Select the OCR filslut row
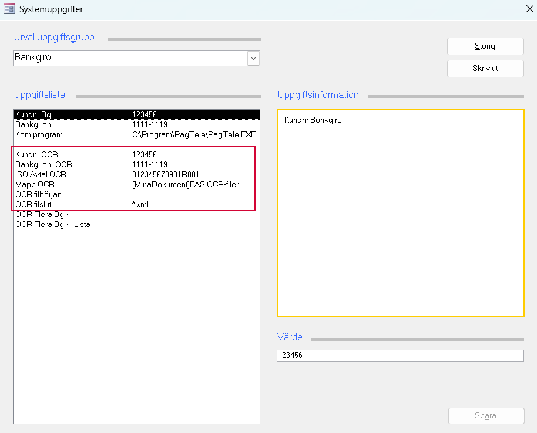The image size is (537, 433). click(137, 204)
